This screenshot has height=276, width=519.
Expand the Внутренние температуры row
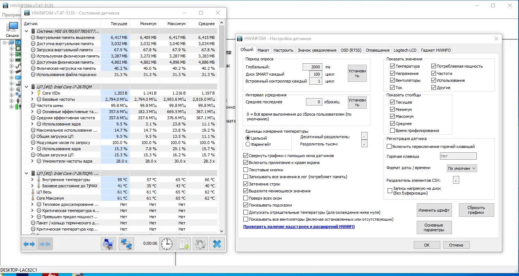[x=32, y=180]
